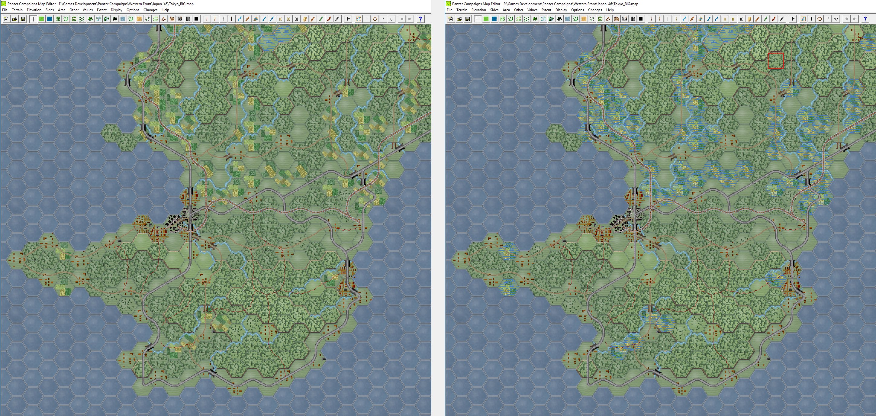Select the crosshair tool in left window
This screenshot has height=416, width=876.
33,19
